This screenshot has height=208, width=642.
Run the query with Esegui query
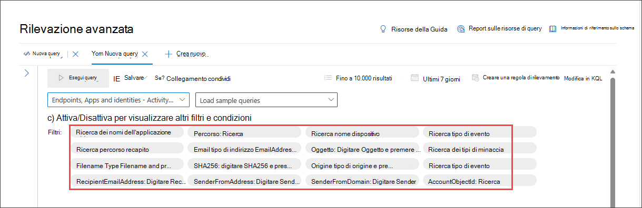[78, 78]
